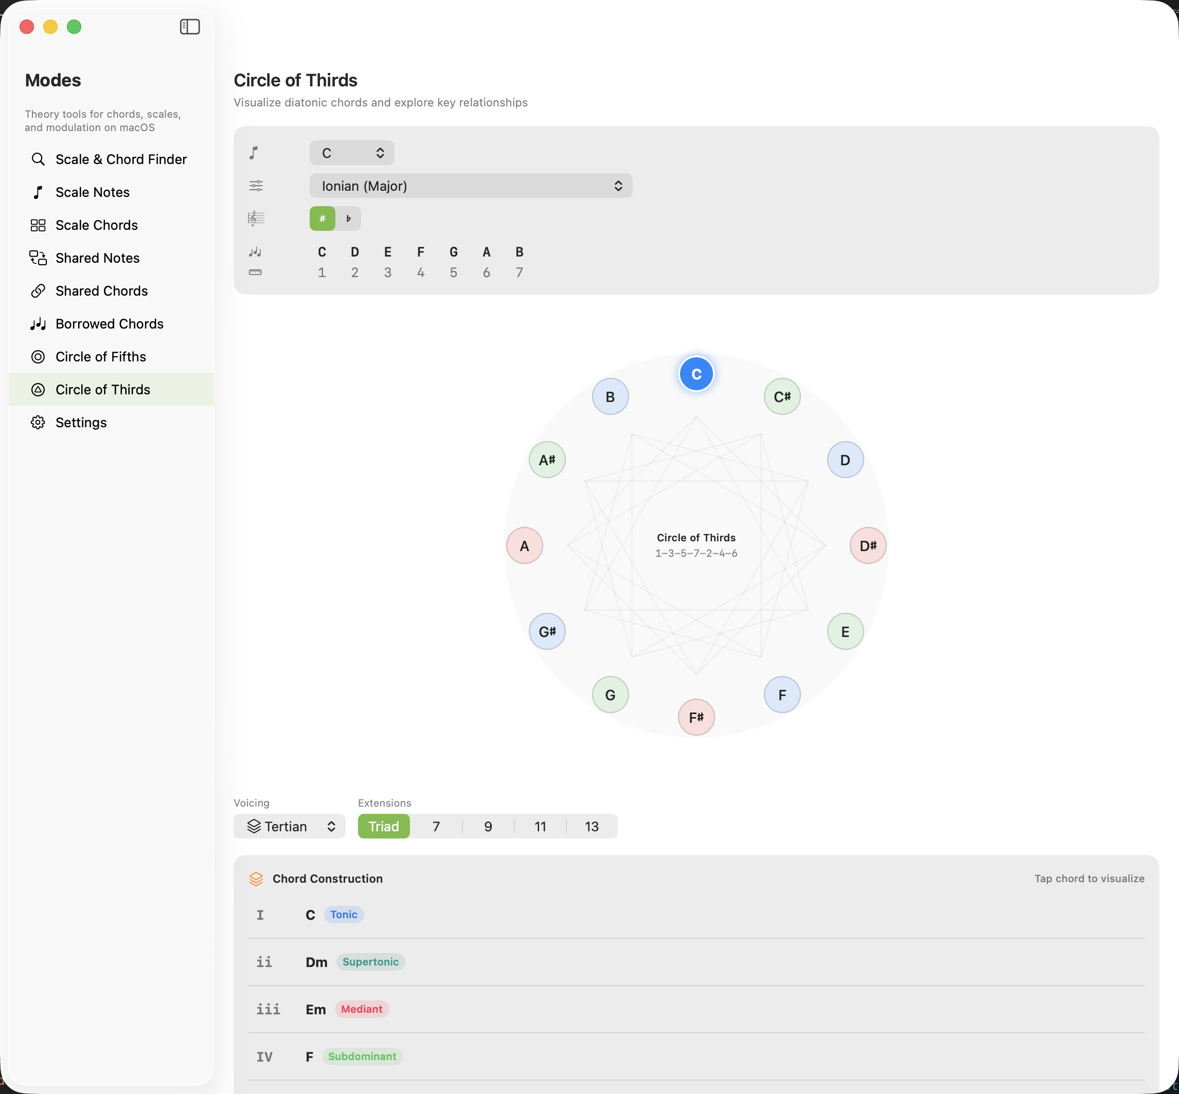Enable the 7 chord extension
Image resolution: width=1179 pixels, height=1094 pixels.
pos(436,826)
